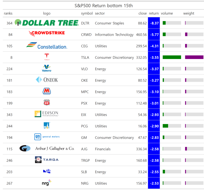This screenshot has height=190, width=204.
Task: Click the 460.56 close price
Action: point(141,35)
